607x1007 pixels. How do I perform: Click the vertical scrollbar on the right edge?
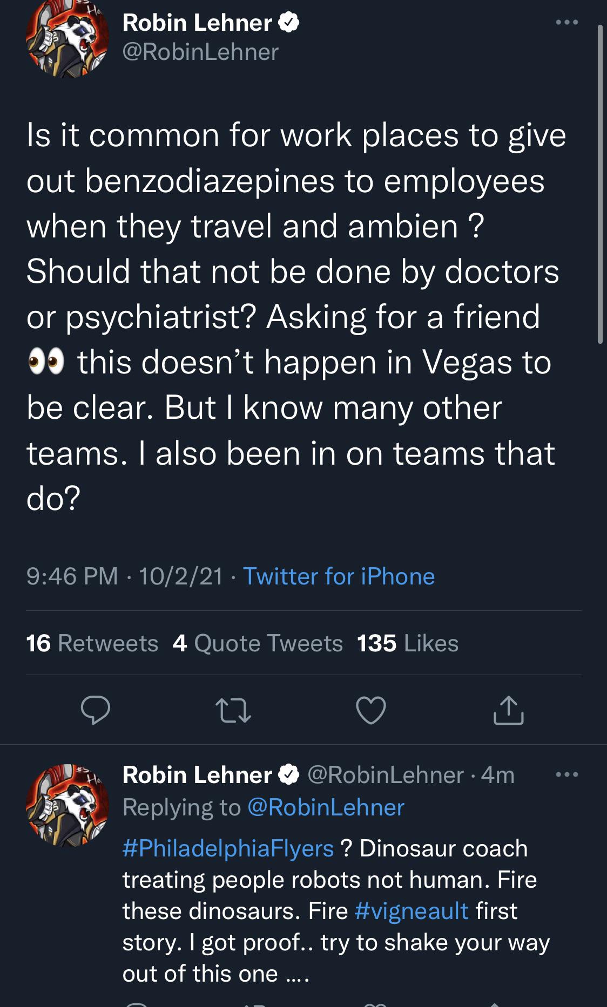[599, 183]
